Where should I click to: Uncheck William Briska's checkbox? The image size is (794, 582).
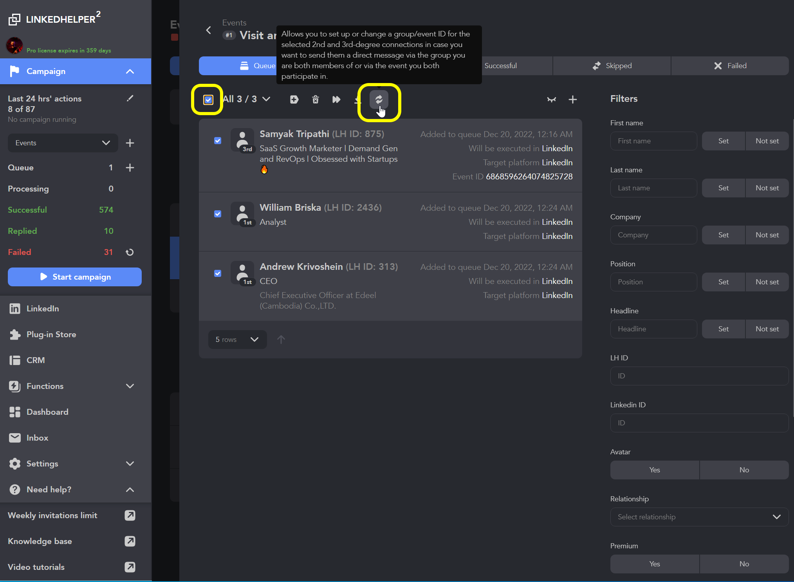[x=218, y=214]
